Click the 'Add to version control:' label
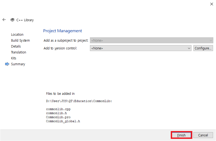Image resolution: width=216 pixels, height=141 pixels. pyautogui.click(x=60, y=48)
